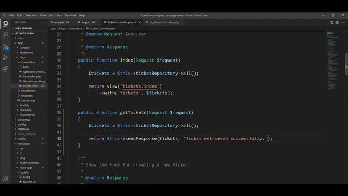Open the Accounts menu icon
The width and height of the screenshot is (348, 196).
click(5, 179)
